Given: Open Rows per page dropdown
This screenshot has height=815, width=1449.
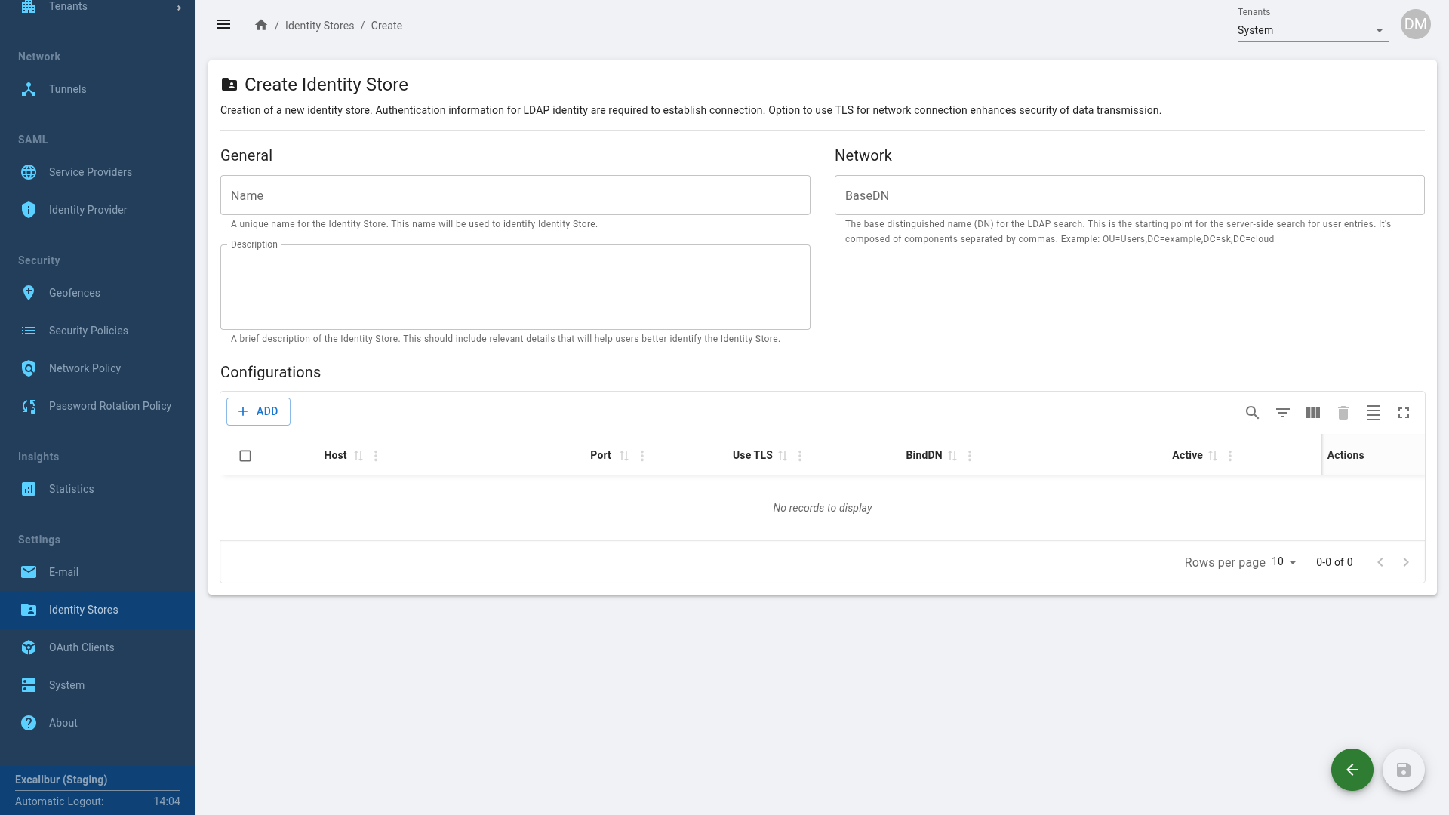Looking at the screenshot, I should [1284, 562].
